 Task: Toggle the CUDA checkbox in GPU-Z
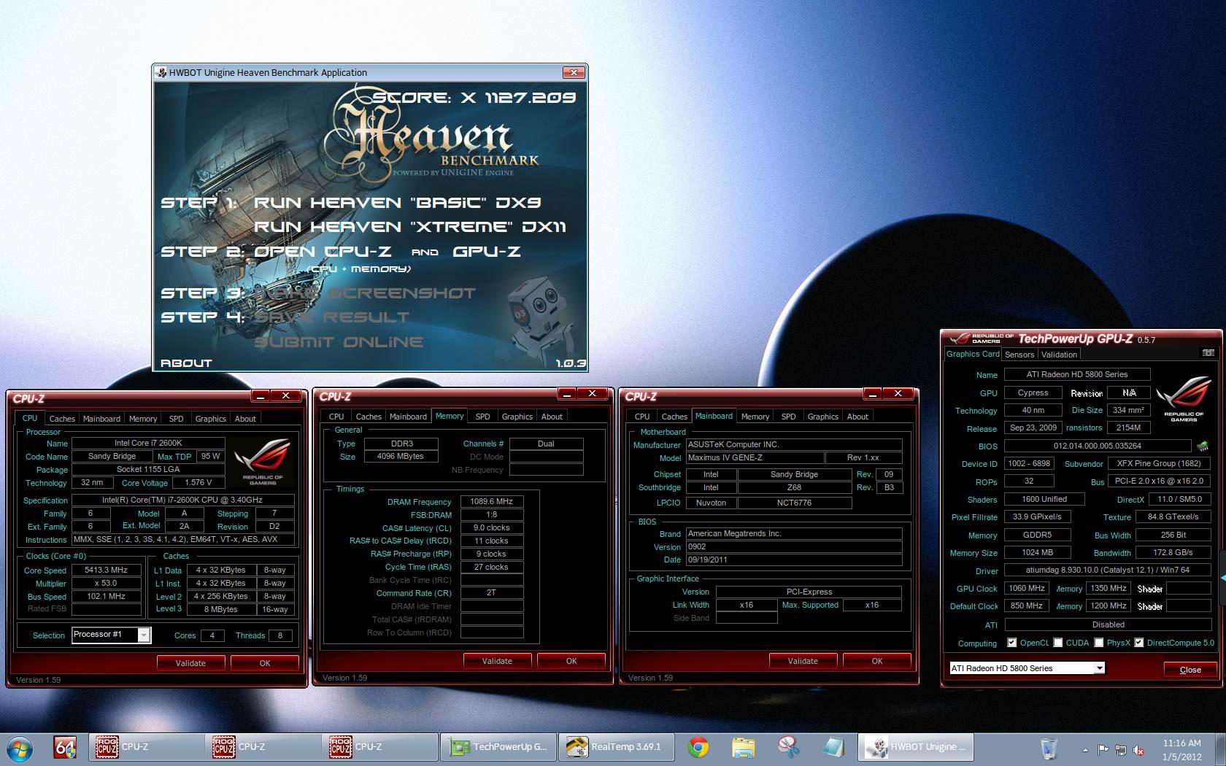coord(1057,643)
